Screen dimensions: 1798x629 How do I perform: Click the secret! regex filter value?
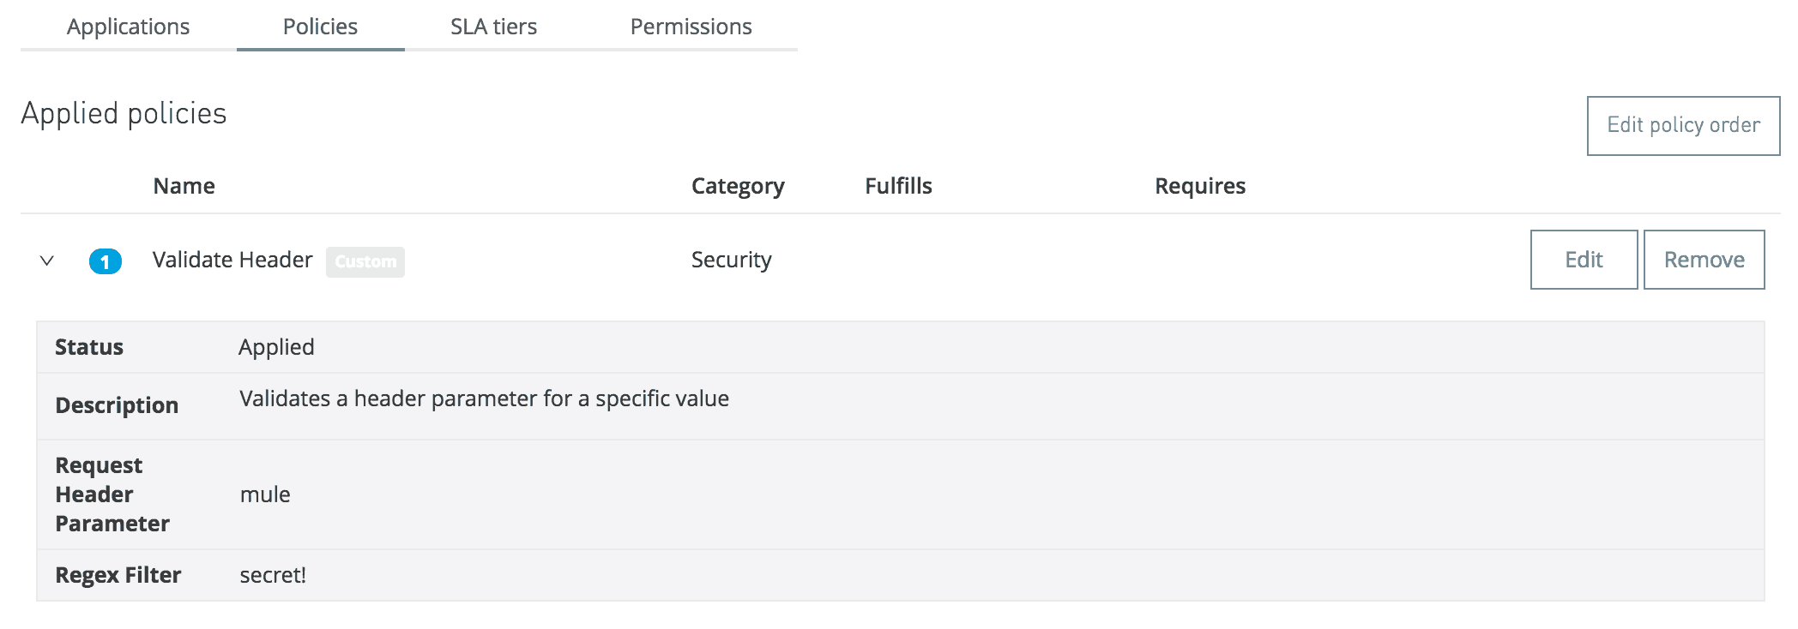(273, 575)
